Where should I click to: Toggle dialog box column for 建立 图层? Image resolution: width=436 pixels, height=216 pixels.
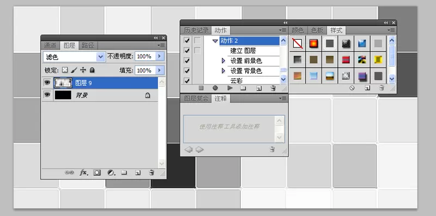pos(197,50)
